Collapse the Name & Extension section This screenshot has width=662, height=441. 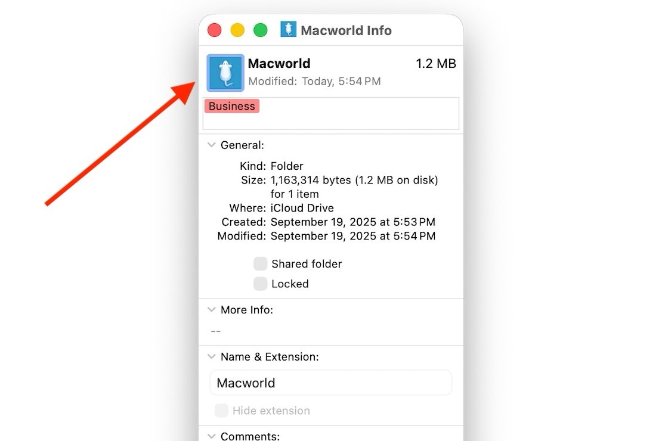(x=211, y=356)
